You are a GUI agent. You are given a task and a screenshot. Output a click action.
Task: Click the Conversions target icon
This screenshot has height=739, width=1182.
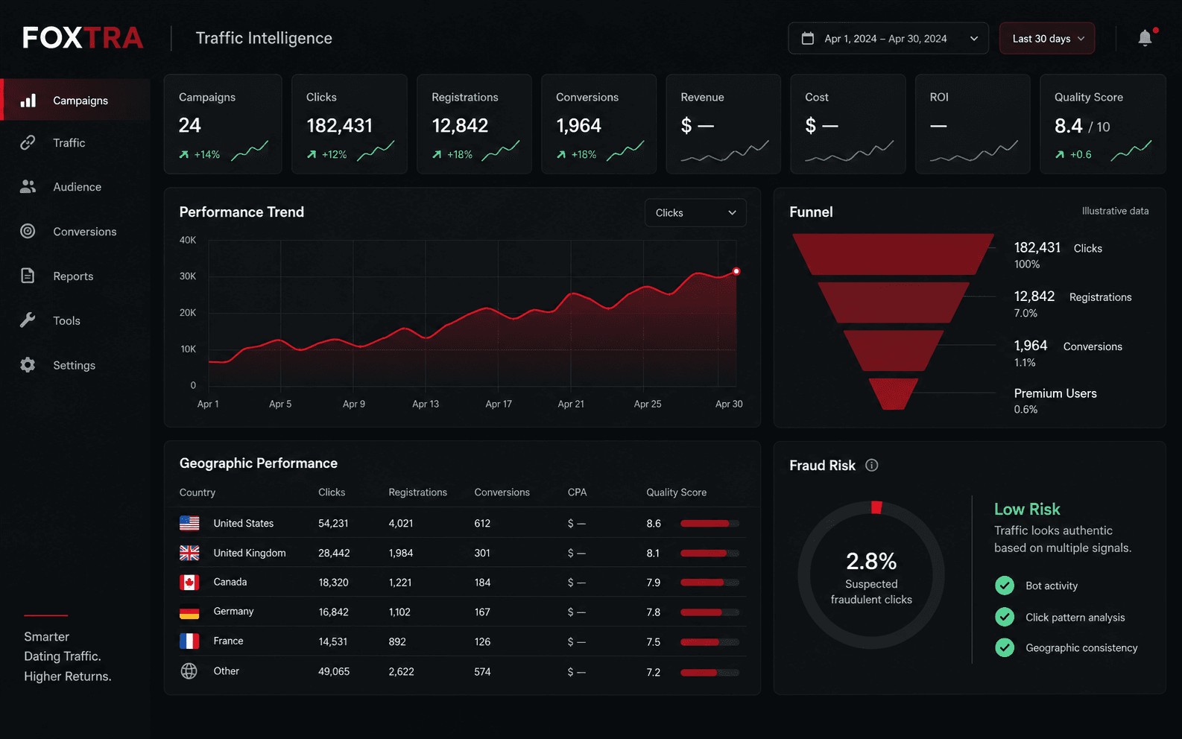[x=28, y=231]
